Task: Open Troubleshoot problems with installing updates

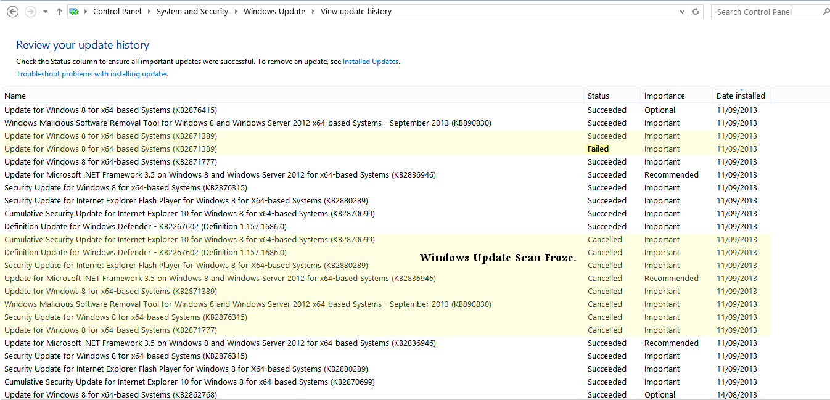Action: click(92, 74)
